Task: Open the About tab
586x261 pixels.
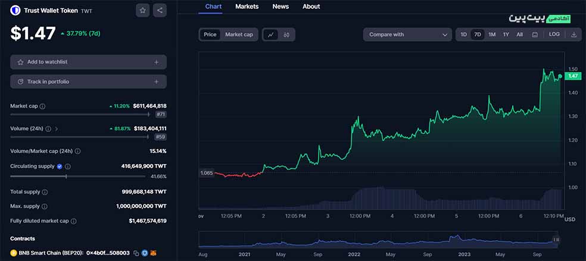Action: [x=311, y=7]
